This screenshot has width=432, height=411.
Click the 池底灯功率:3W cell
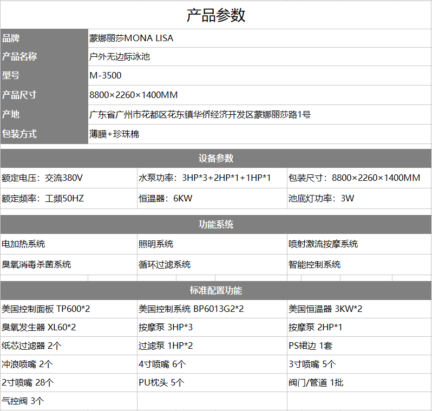[321, 198]
